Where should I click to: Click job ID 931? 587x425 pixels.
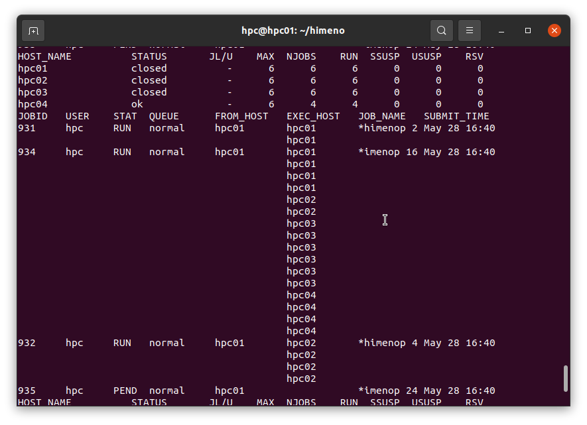point(27,129)
